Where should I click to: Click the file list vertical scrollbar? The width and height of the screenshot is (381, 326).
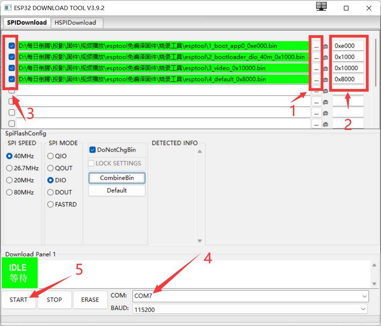pos(376,63)
